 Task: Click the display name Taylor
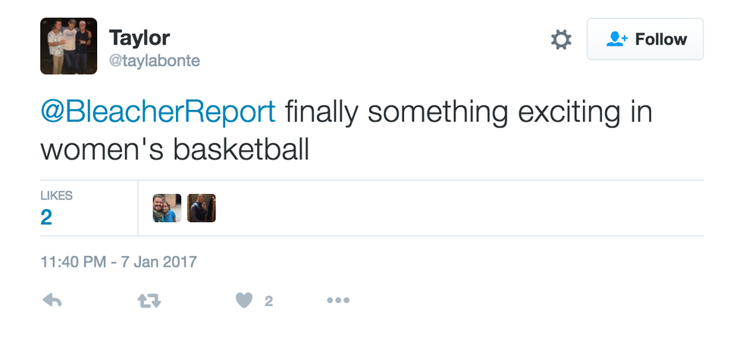[x=140, y=36]
